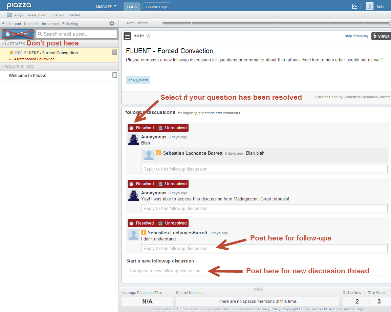The image size is (391, 312).
Task: Click the New Post button
Action: click(18, 34)
